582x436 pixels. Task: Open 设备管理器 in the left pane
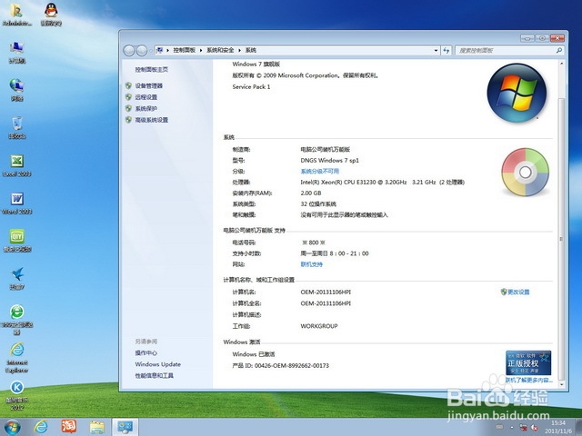coord(148,85)
